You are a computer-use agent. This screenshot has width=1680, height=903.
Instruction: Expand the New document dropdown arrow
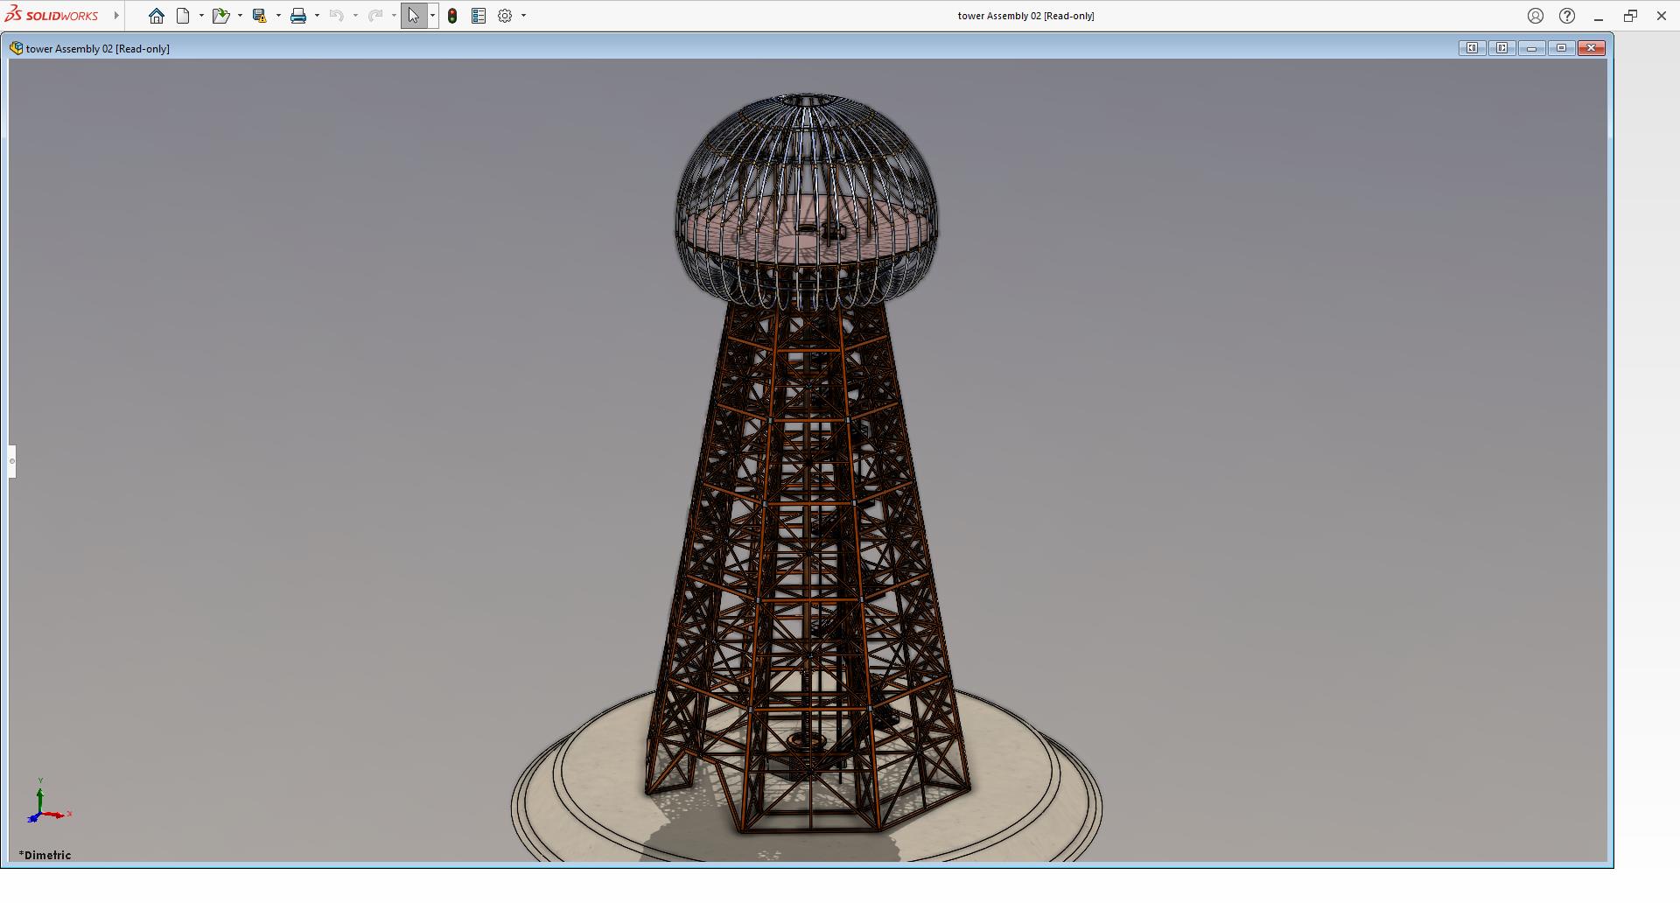pyautogui.click(x=201, y=16)
